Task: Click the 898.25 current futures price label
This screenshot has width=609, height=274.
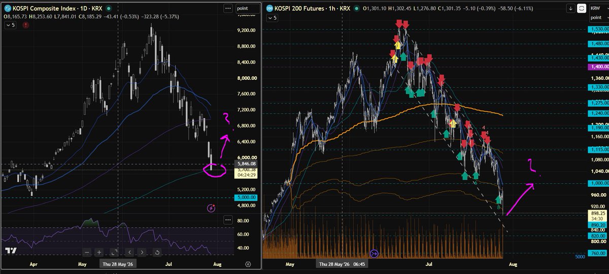Action: (598, 214)
